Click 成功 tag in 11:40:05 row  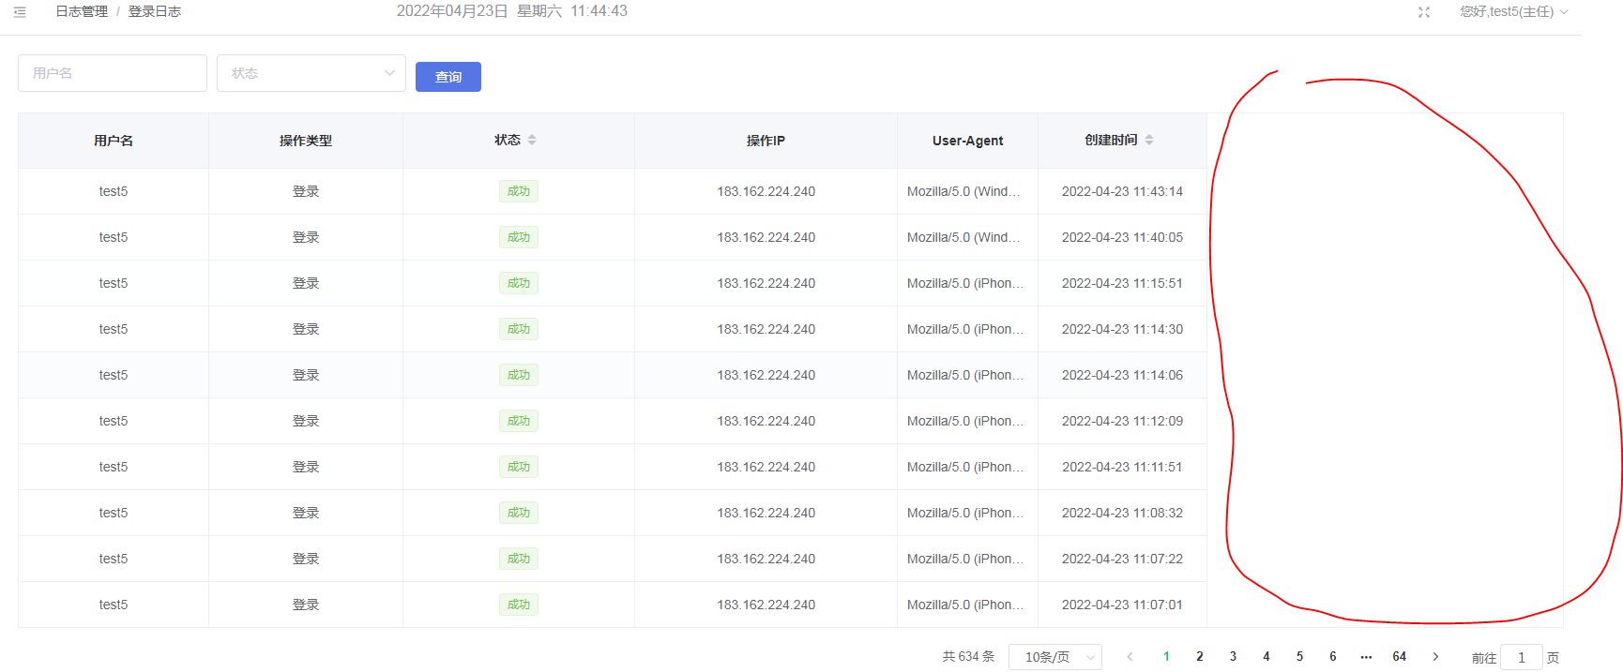(x=519, y=237)
